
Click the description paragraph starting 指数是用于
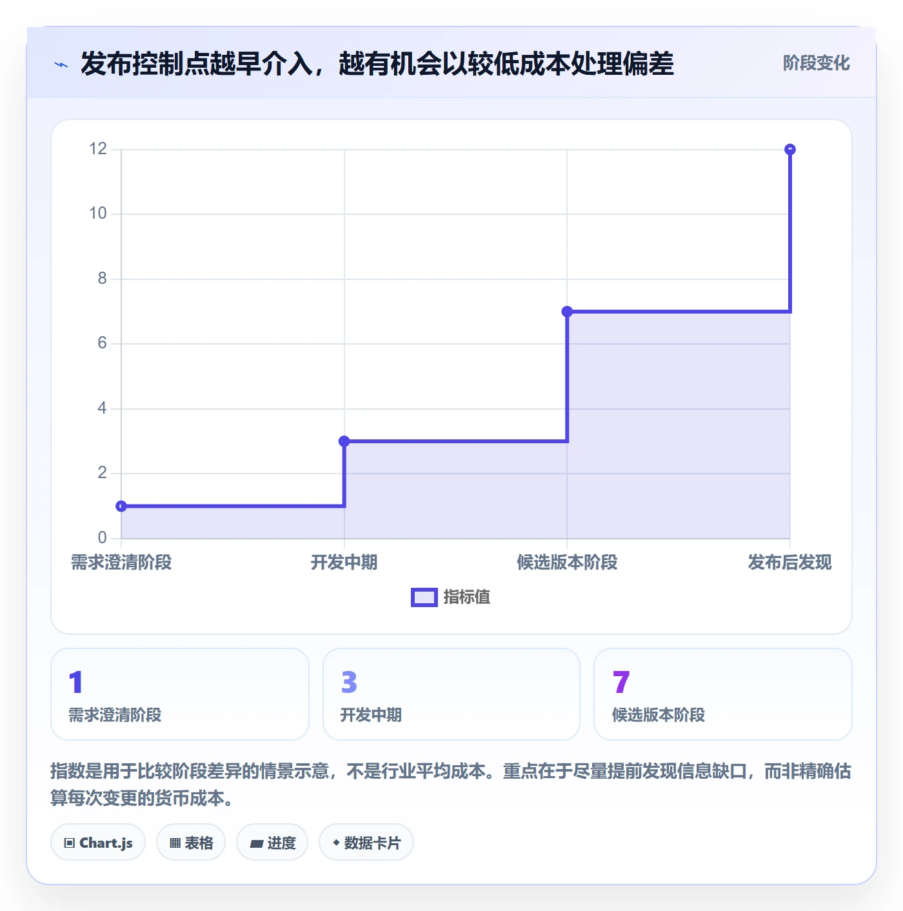(451, 785)
